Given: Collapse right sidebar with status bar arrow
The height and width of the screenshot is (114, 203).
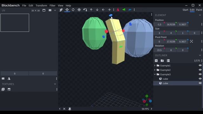Looking at the screenshot, I should coord(151,109).
